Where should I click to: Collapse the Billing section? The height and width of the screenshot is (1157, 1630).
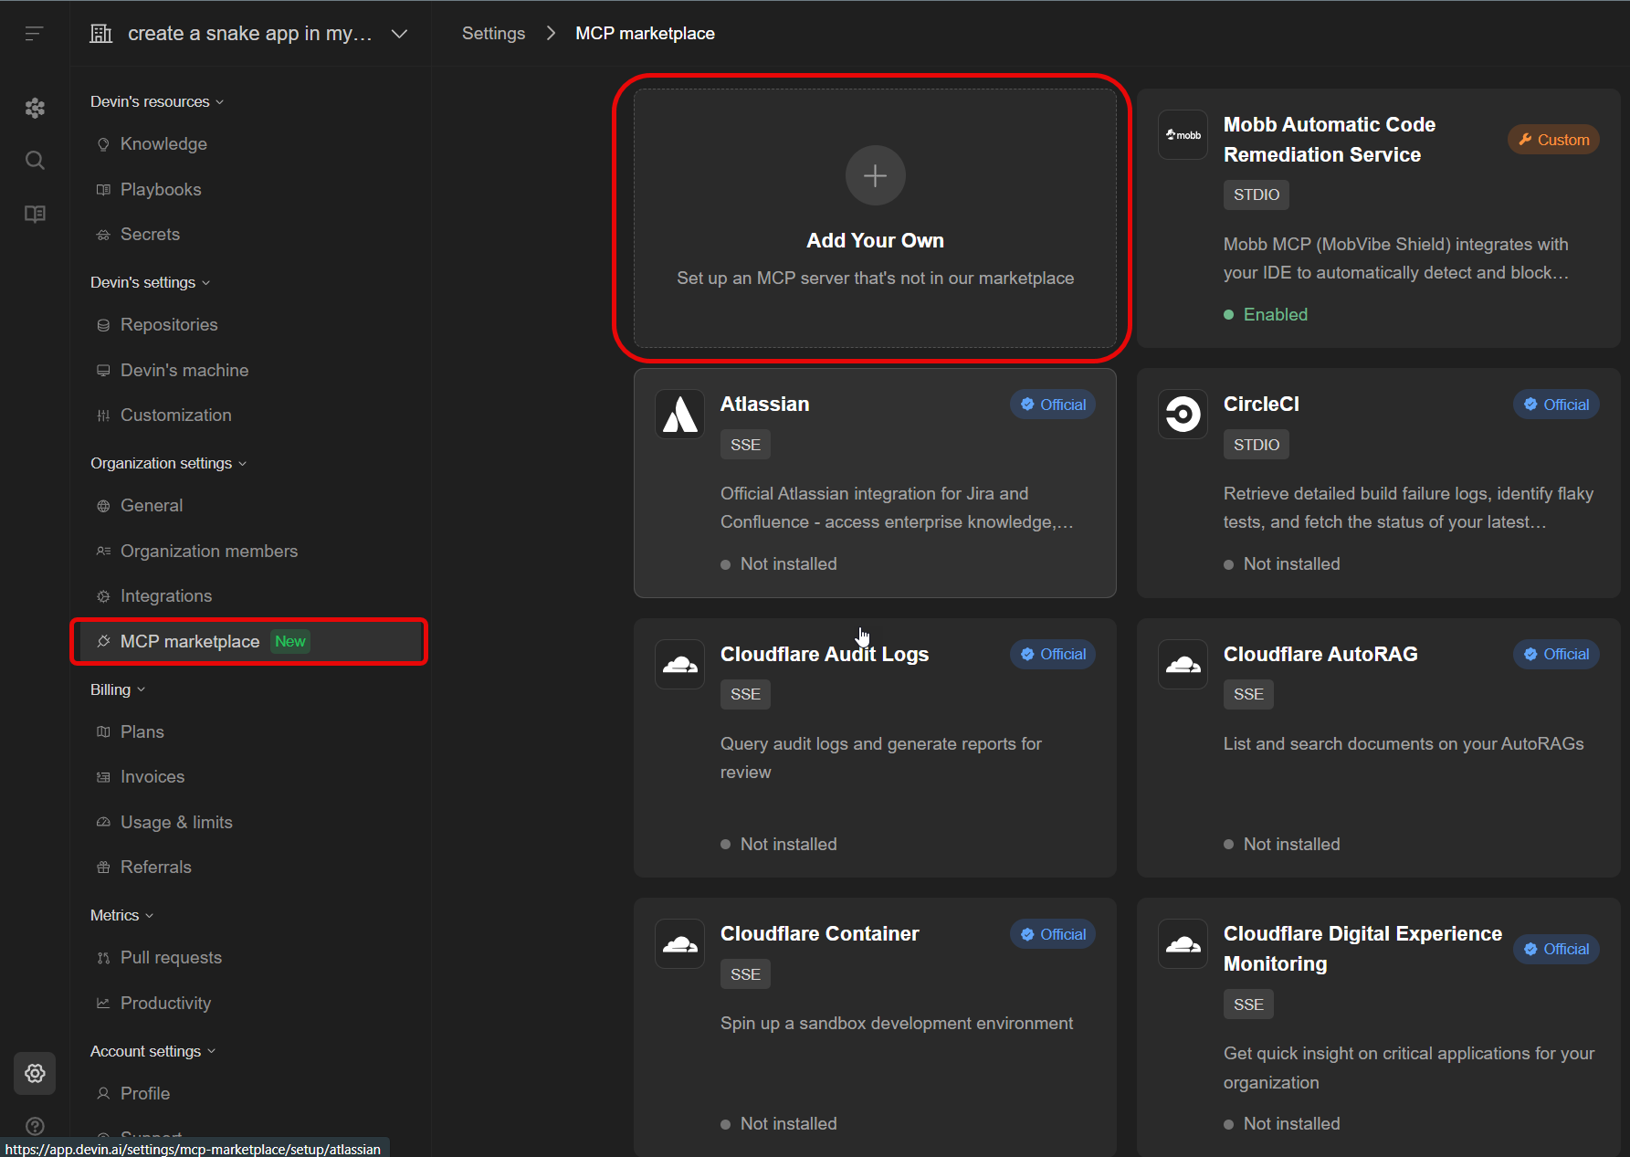(118, 689)
